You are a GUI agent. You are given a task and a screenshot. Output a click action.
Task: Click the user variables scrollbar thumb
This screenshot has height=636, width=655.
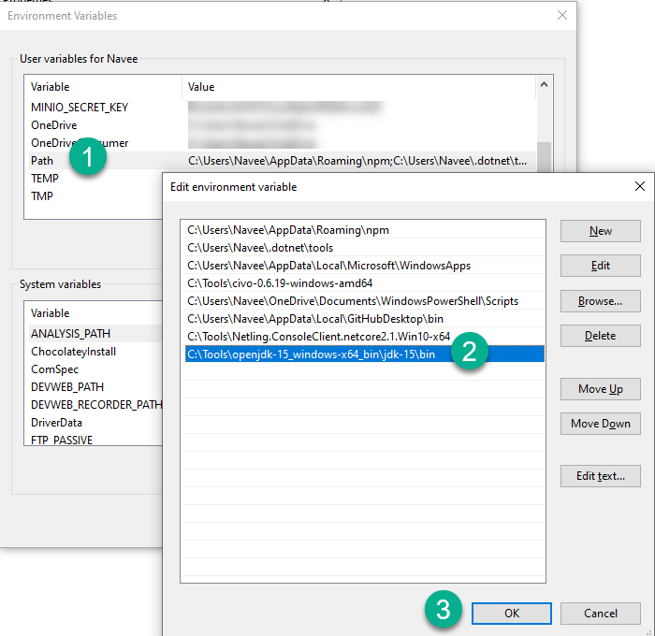point(544,157)
